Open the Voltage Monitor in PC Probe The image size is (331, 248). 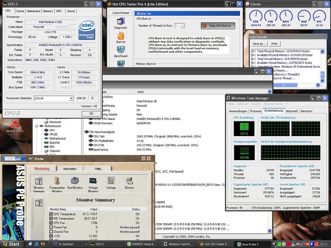(x=93, y=185)
